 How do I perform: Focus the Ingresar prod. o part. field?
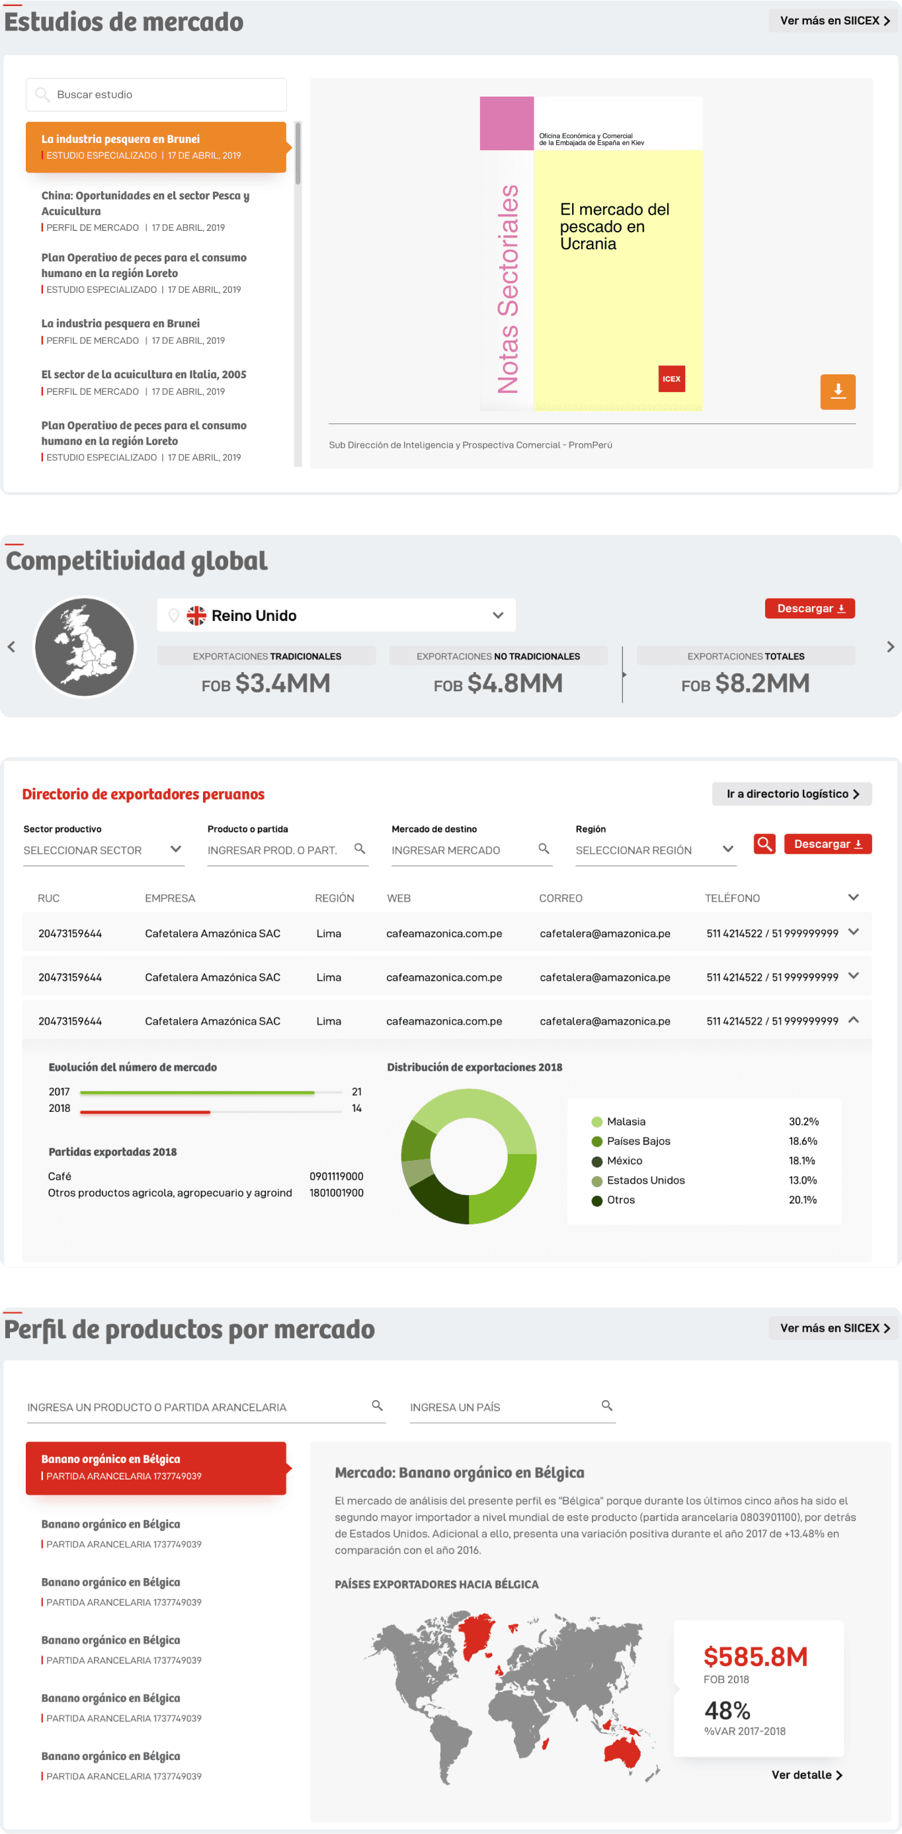[x=288, y=850]
